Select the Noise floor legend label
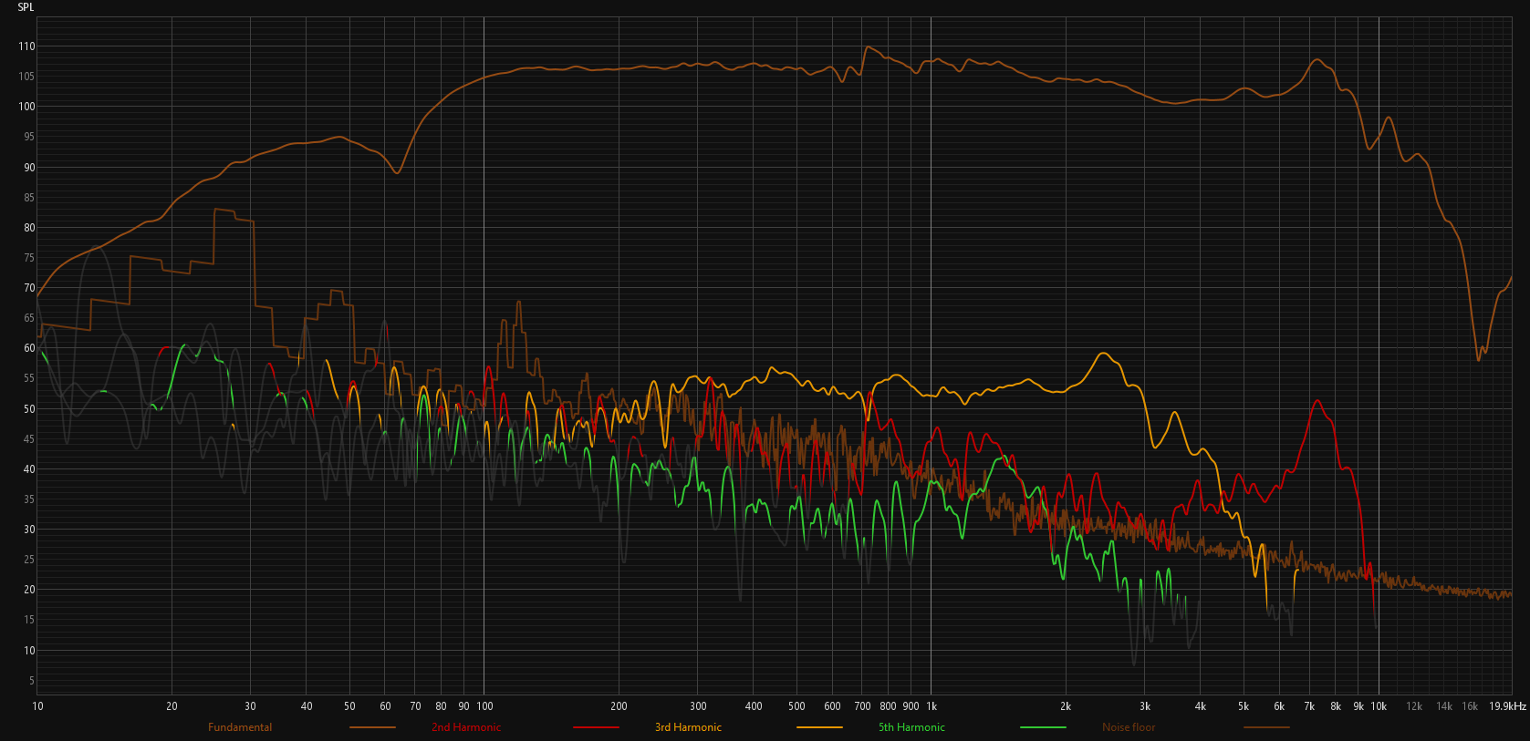The image size is (1530, 741). click(x=1129, y=727)
